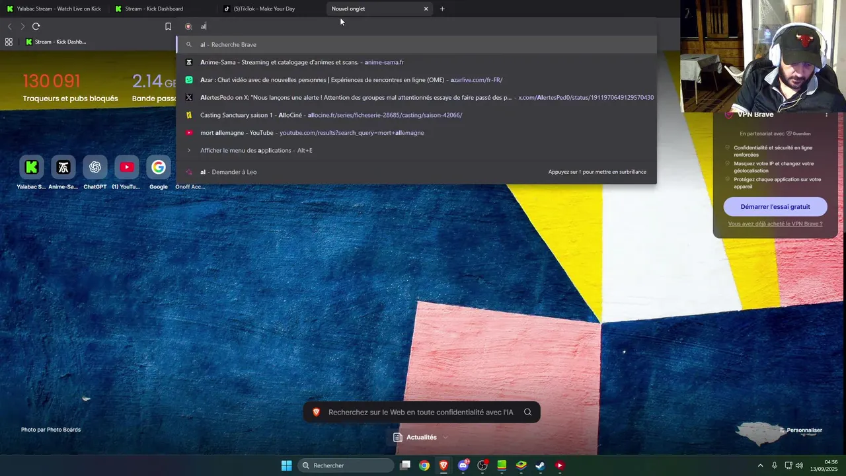Screen dimensions: 846x476
Task: Click the Windows taskbar Rechercher field
Action: (x=346, y=465)
